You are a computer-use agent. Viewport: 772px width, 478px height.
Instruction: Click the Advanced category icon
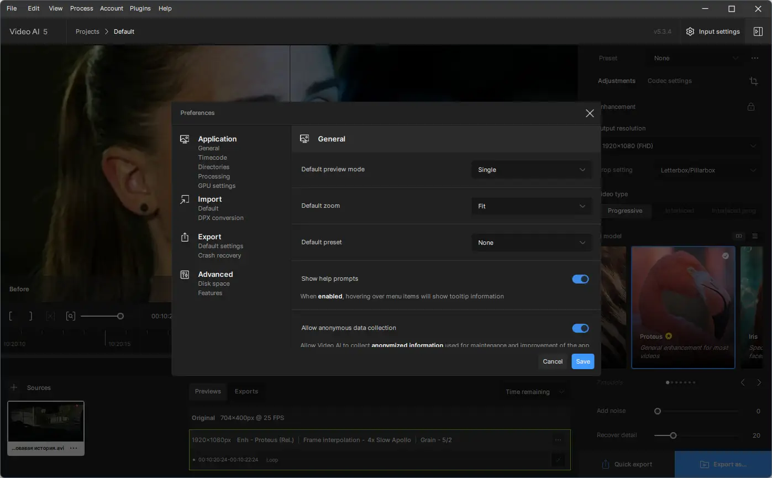pyautogui.click(x=185, y=275)
